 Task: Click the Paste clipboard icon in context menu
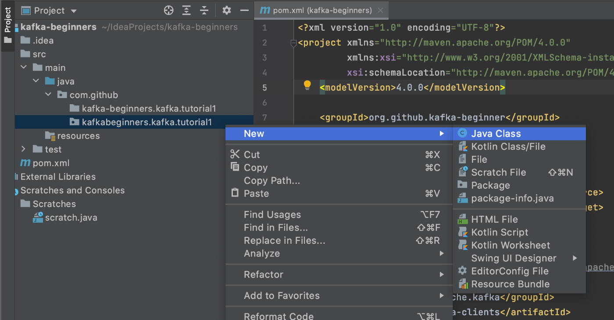pos(236,193)
